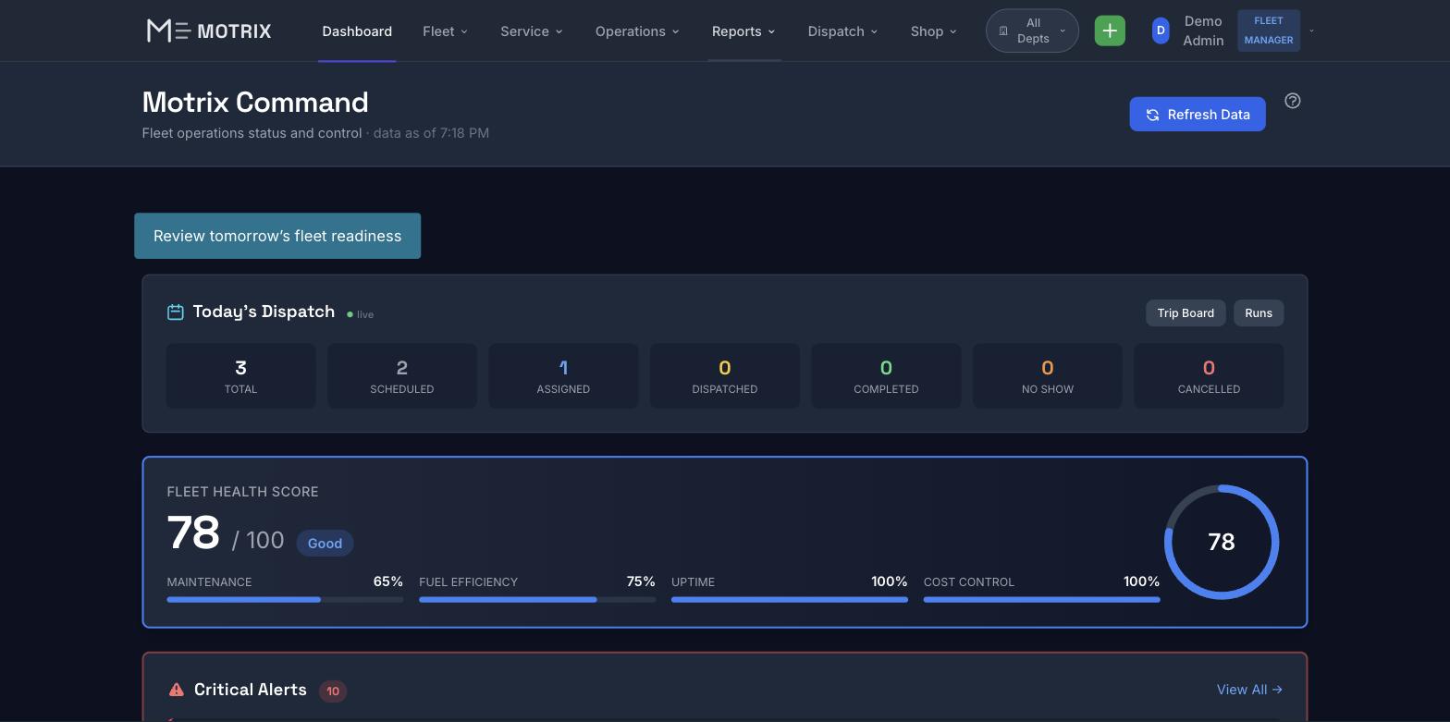Select the Cancelled trips stat card

(1209, 376)
